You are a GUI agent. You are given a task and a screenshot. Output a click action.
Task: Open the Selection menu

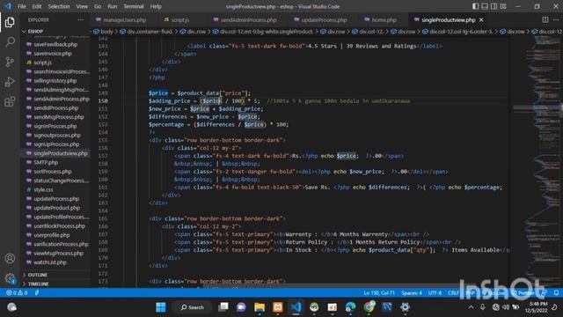pos(59,6)
